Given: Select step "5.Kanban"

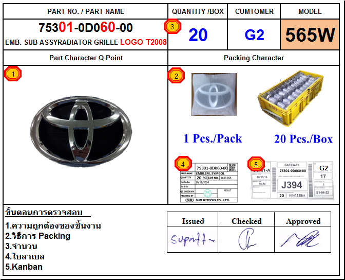Looking at the screenshot, I should point(24,267).
